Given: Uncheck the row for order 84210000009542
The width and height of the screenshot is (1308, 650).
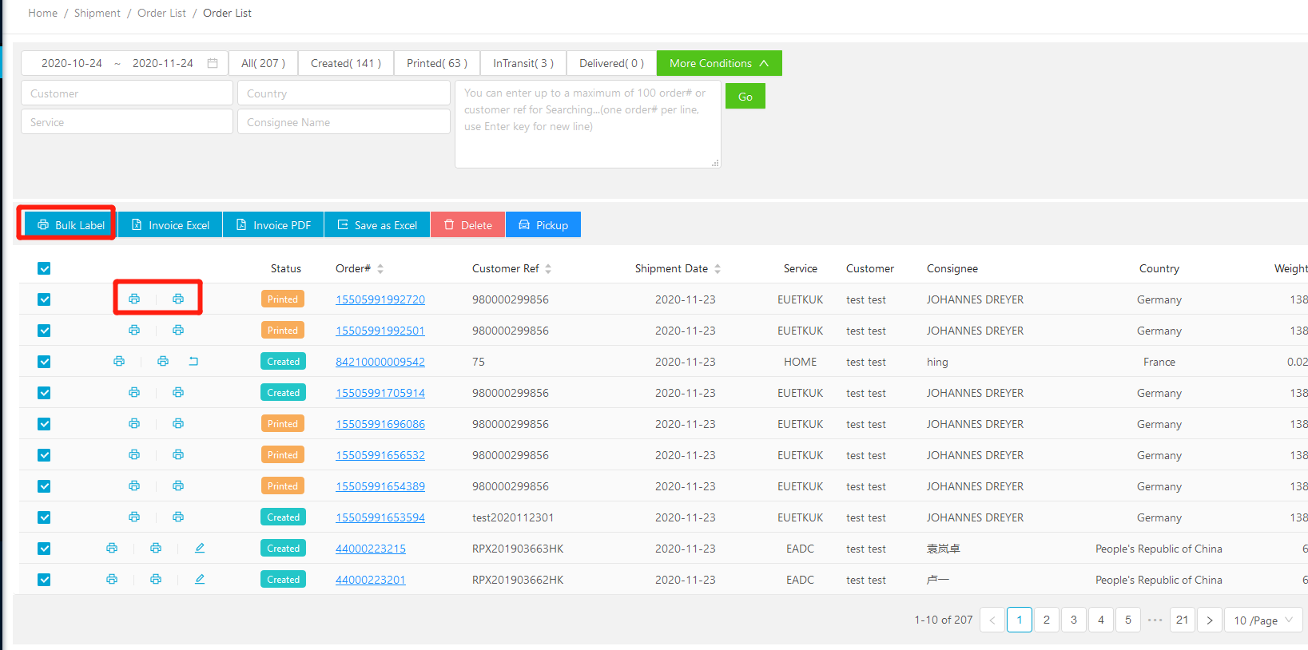Looking at the screenshot, I should pyautogui.click(x=44, y=362).
